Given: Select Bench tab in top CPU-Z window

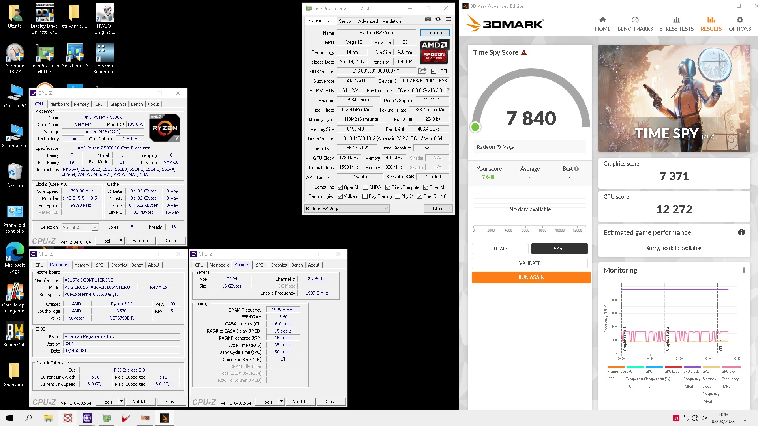Looking at the screenshot, I should point(137,104).
